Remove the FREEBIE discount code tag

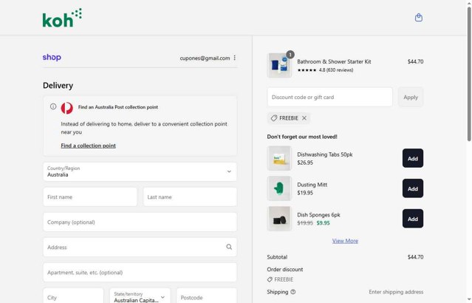[x=304, y=118]
